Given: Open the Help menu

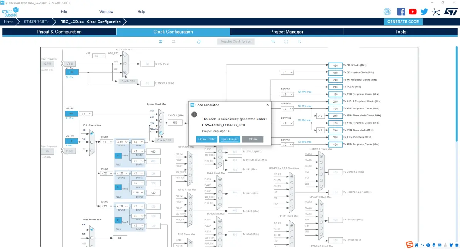Looking at the screenshot, I should [141, 12].
